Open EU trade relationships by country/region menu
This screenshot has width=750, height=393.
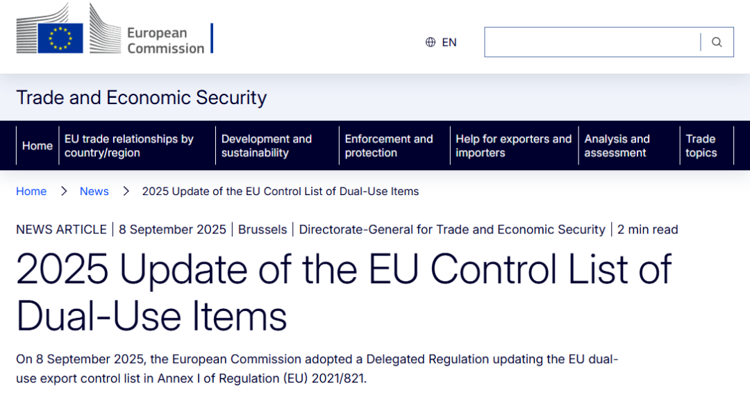click(x=129, y=146)
